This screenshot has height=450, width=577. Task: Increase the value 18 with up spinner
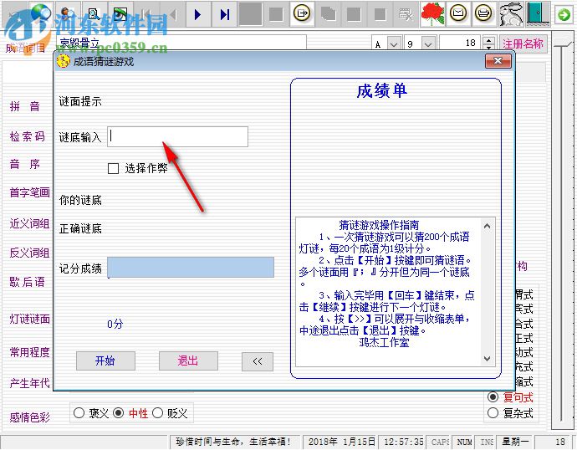[x=488, y=40]
